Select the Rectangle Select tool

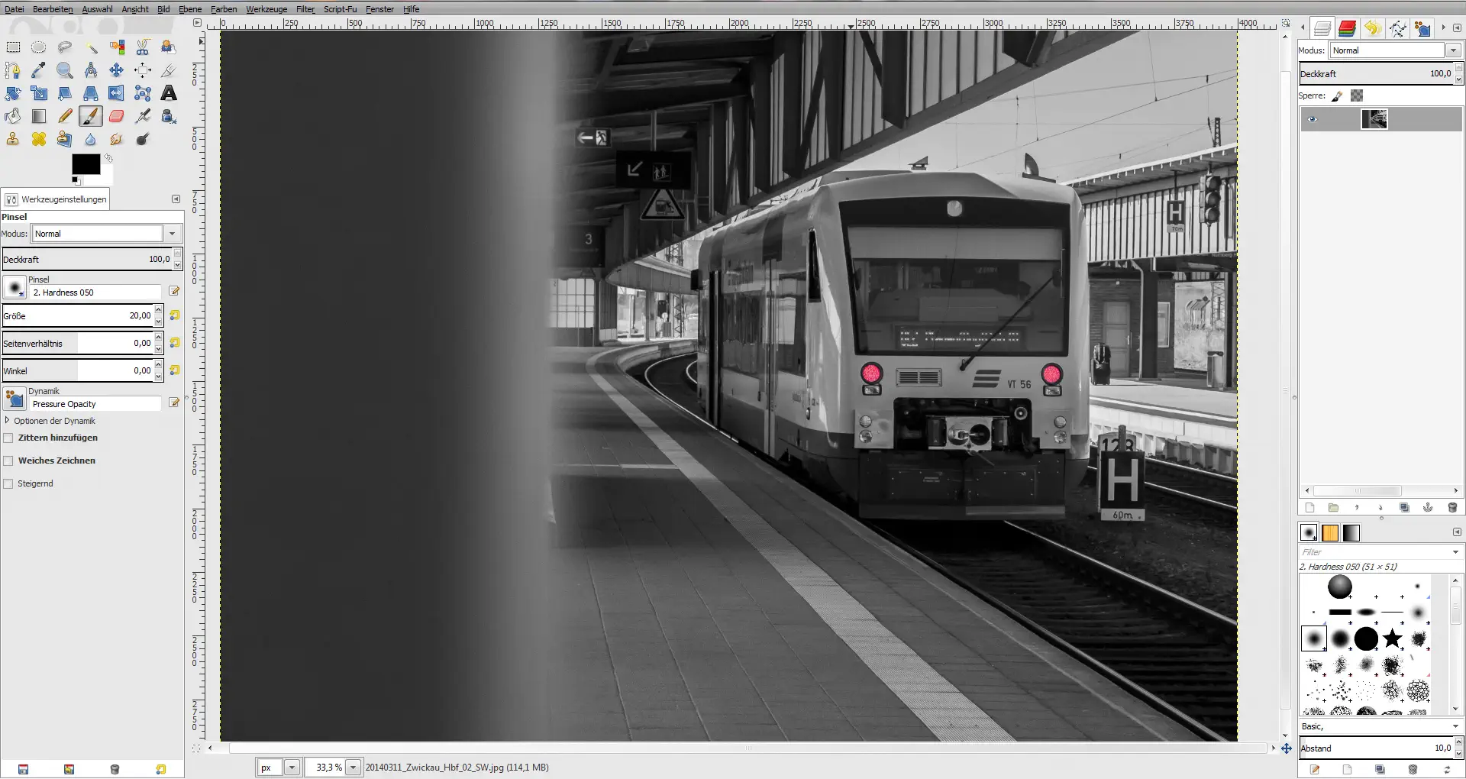(x=13, y=47)
